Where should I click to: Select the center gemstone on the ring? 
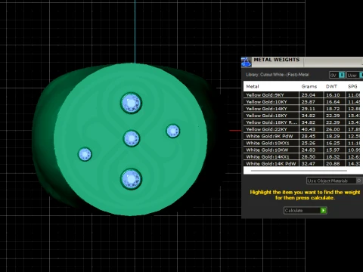[132, 138]
